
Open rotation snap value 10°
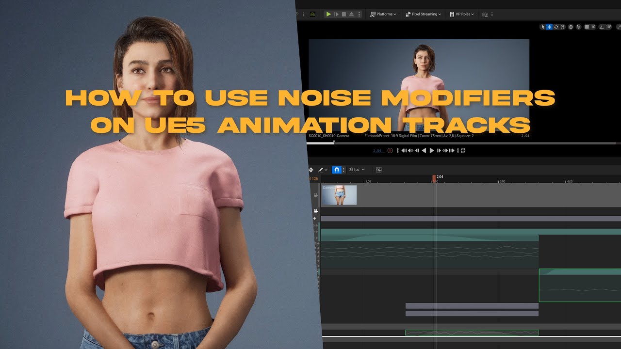(608, 27)
